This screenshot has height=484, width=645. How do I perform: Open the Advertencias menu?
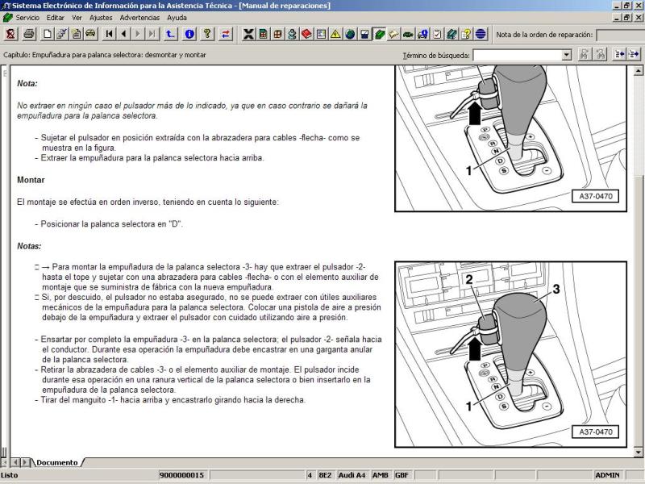pyautogui.click(x=139, y=18)
